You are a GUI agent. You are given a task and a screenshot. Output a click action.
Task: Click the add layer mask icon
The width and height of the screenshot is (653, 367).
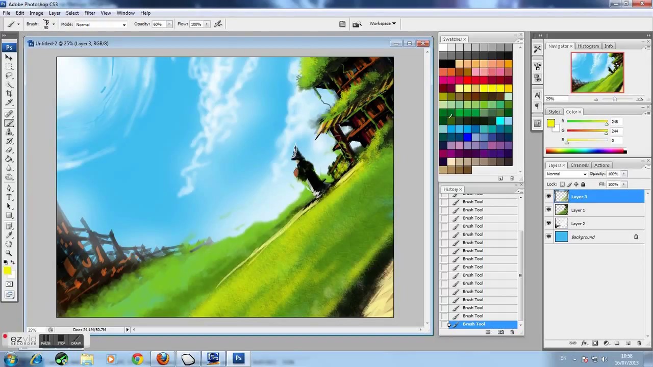pyautogui.click(x=595, y=344)
